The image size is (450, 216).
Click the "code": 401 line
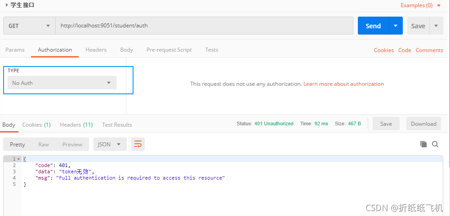[x=53, y=165]
